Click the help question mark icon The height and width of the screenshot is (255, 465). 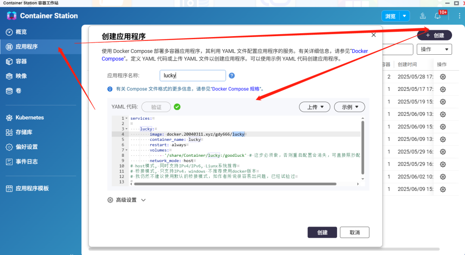(232, 76)
